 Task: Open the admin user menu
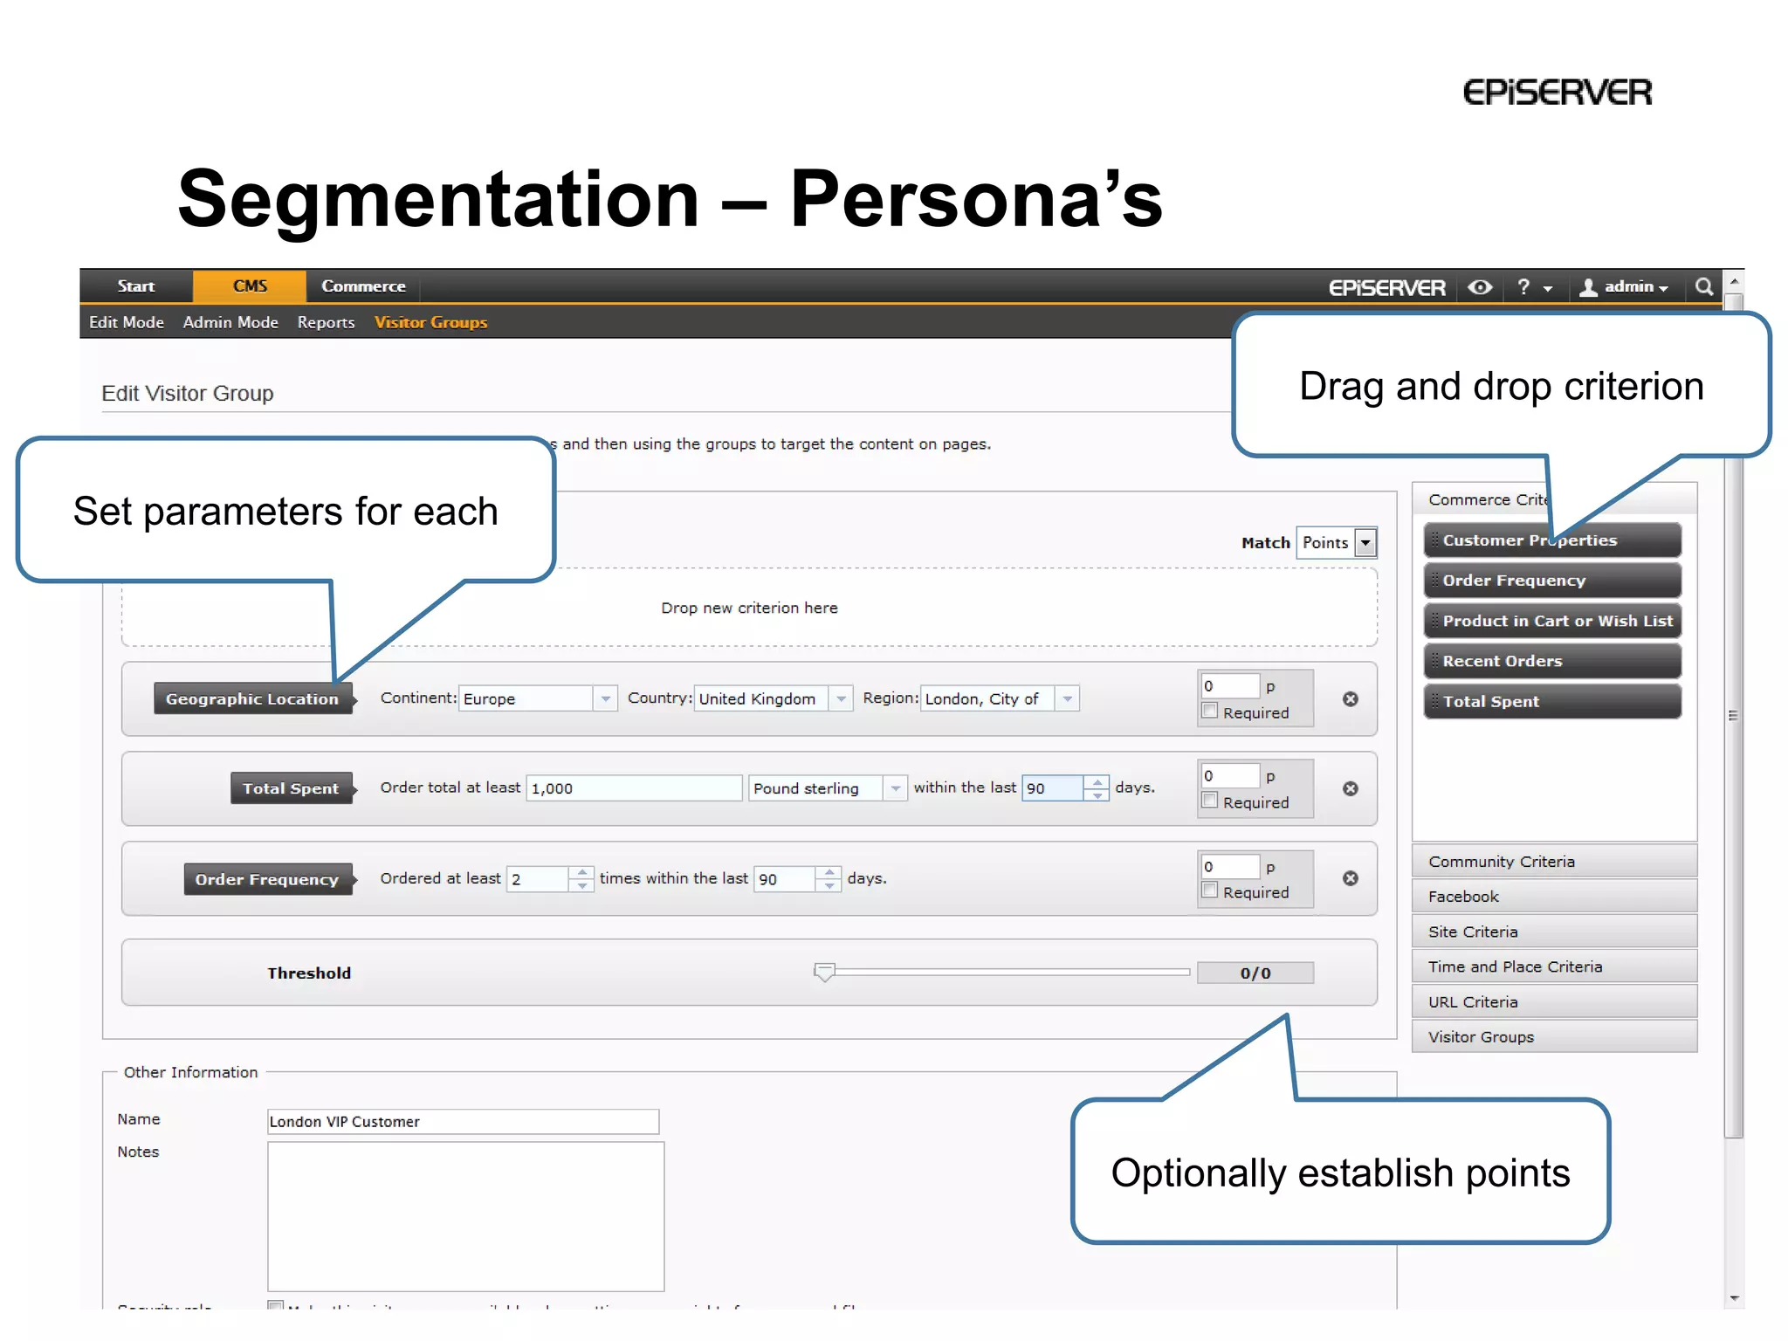point(1624,287)
